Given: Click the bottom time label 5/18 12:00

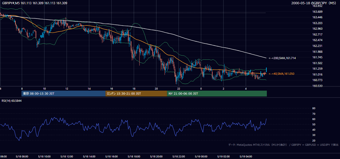Looking at the screenshot, I should (66, 156).
